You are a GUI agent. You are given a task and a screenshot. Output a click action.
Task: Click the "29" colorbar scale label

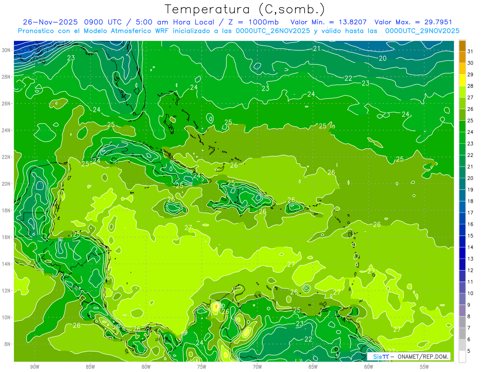pos(471,74)
